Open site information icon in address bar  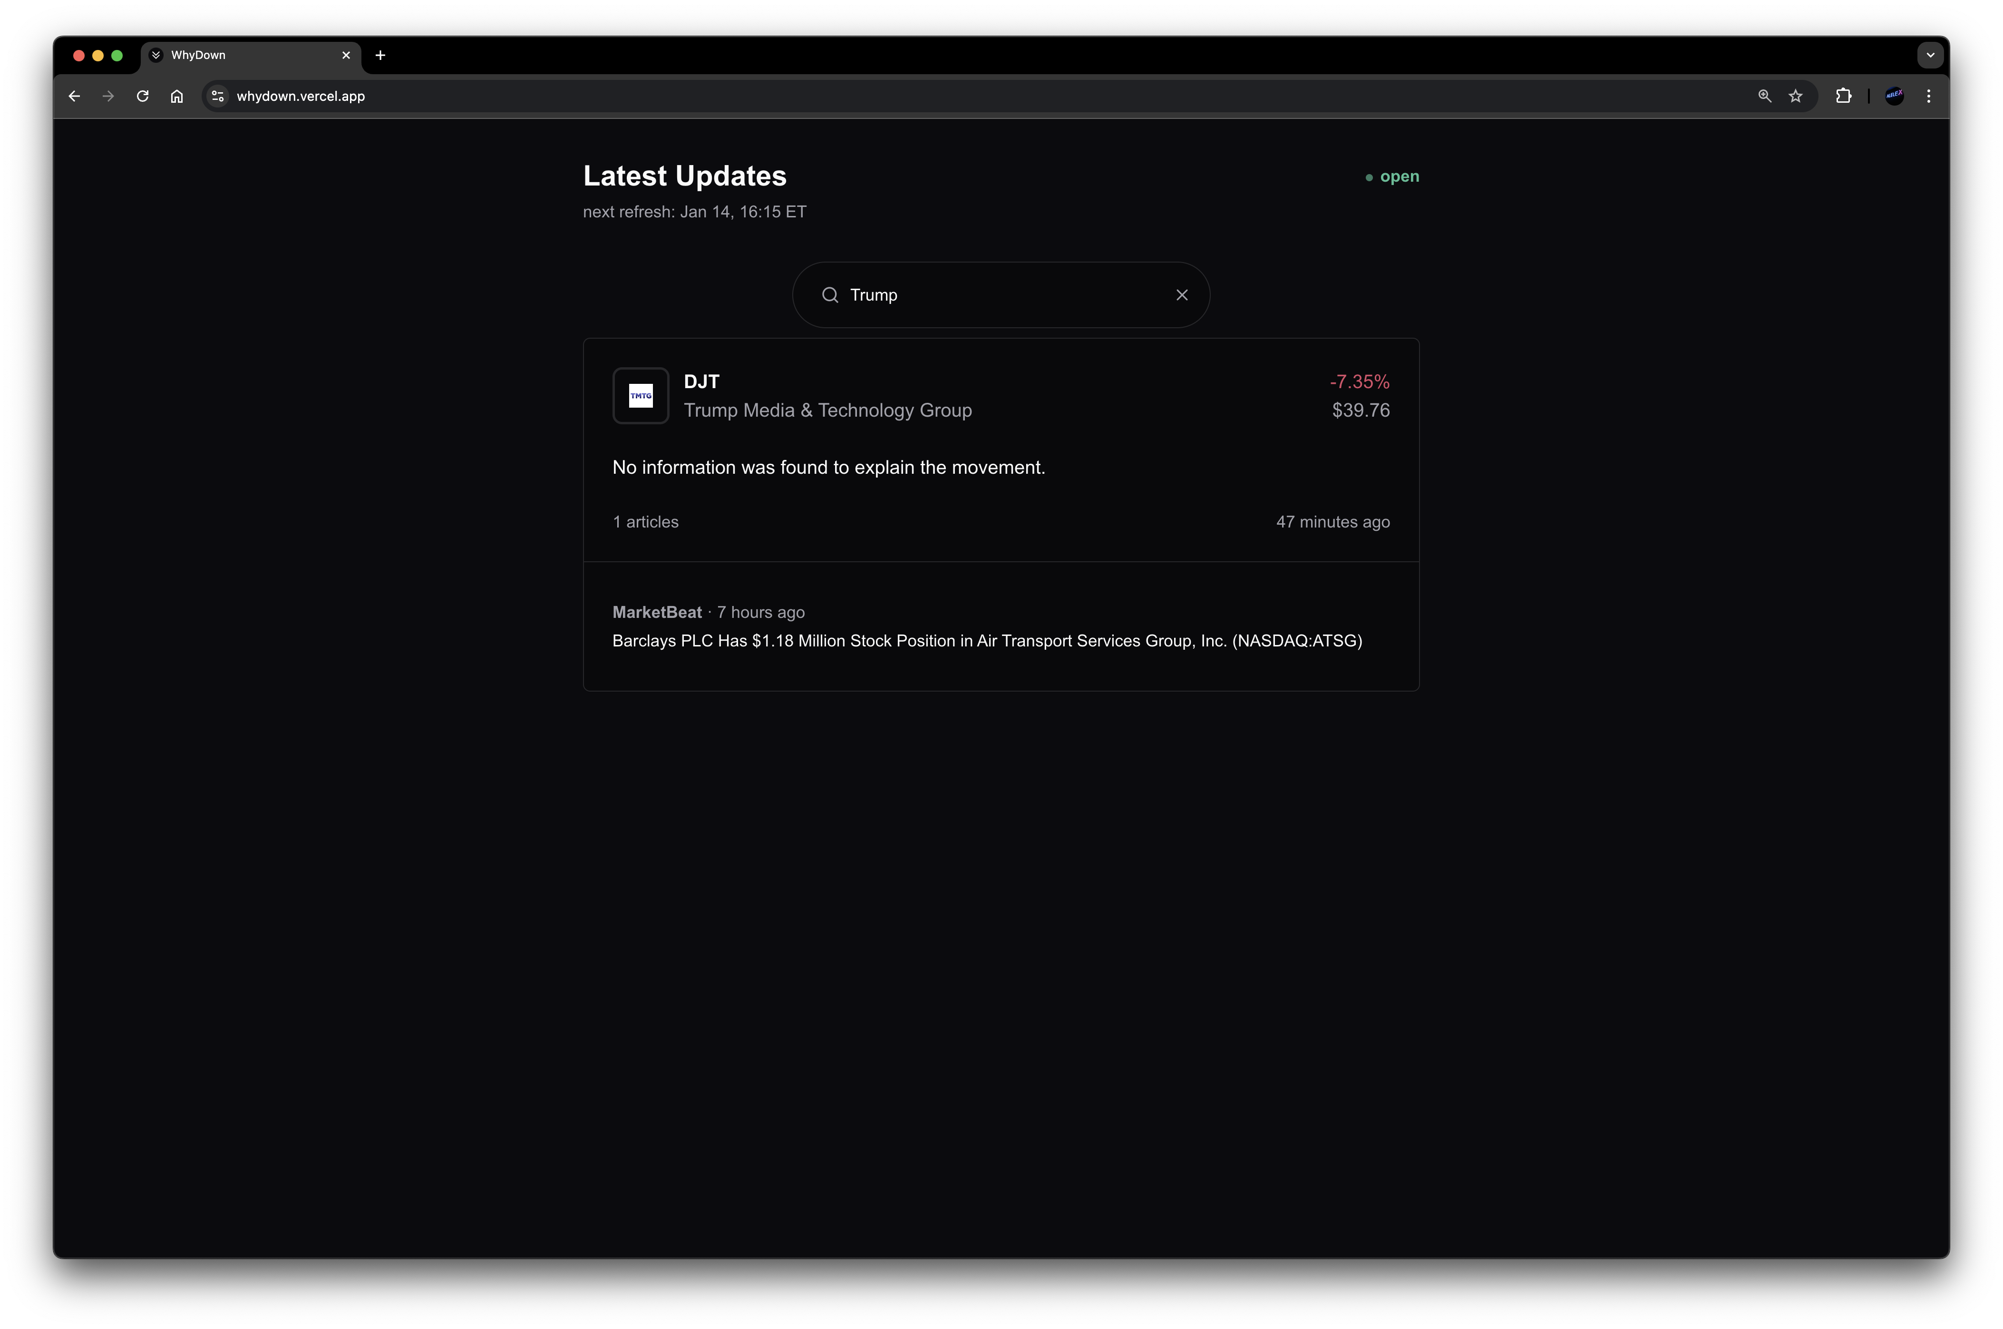[x=218, y=97]
